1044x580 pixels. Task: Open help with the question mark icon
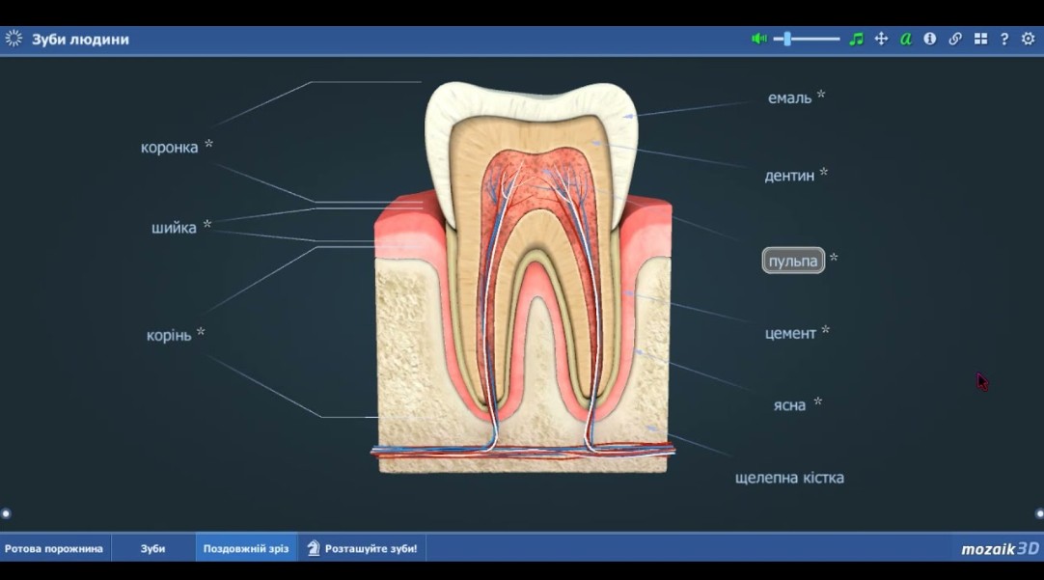1004,39
